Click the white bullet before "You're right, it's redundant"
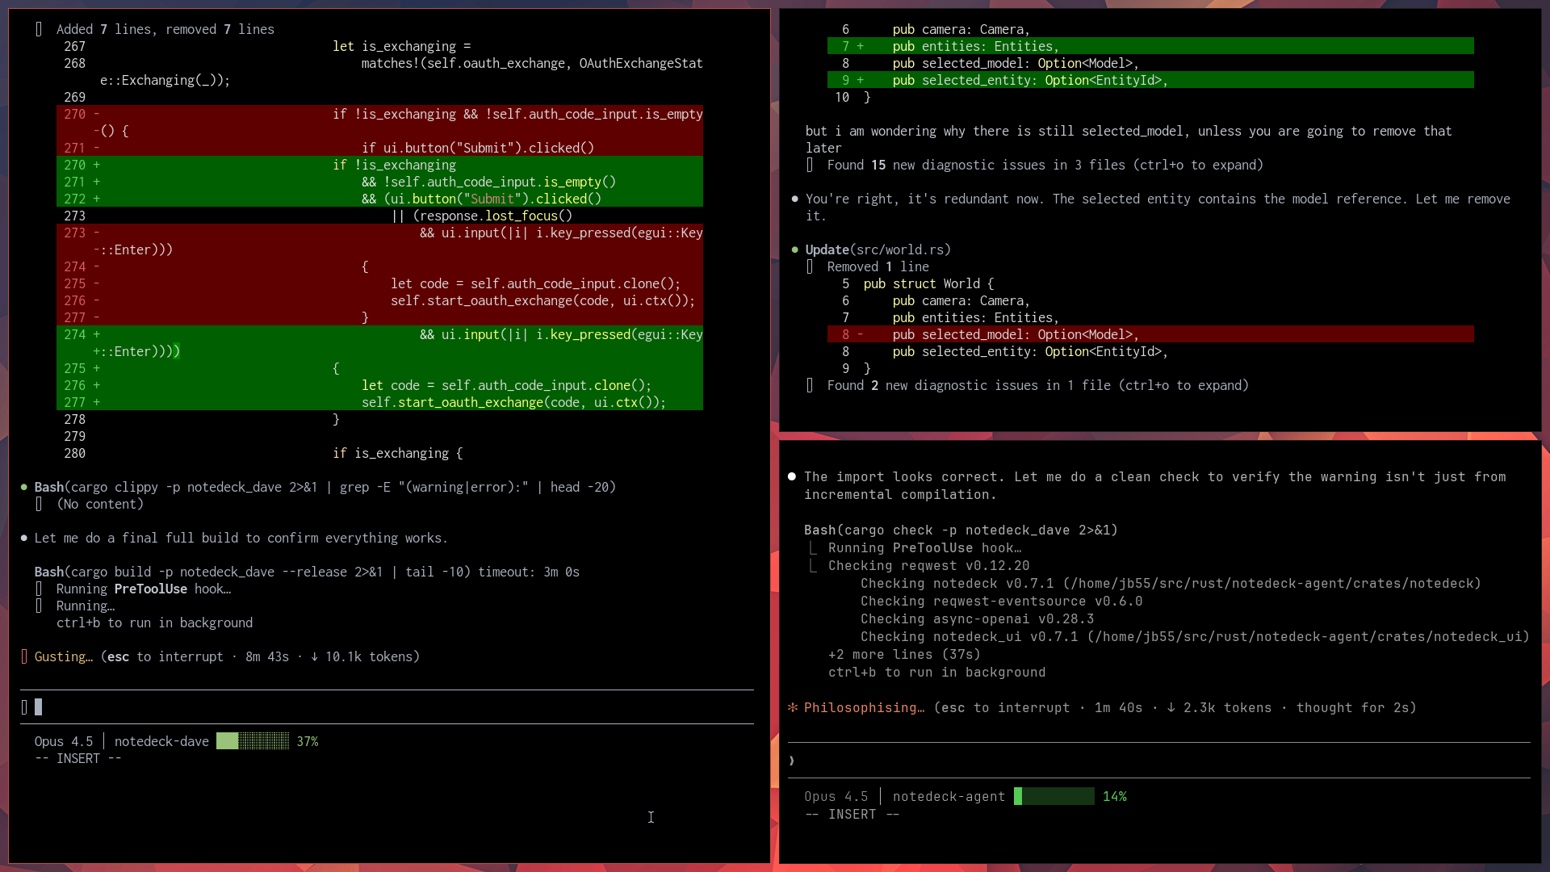The width and height of the screenshot is (1550, 872). [x=795, y=199]
